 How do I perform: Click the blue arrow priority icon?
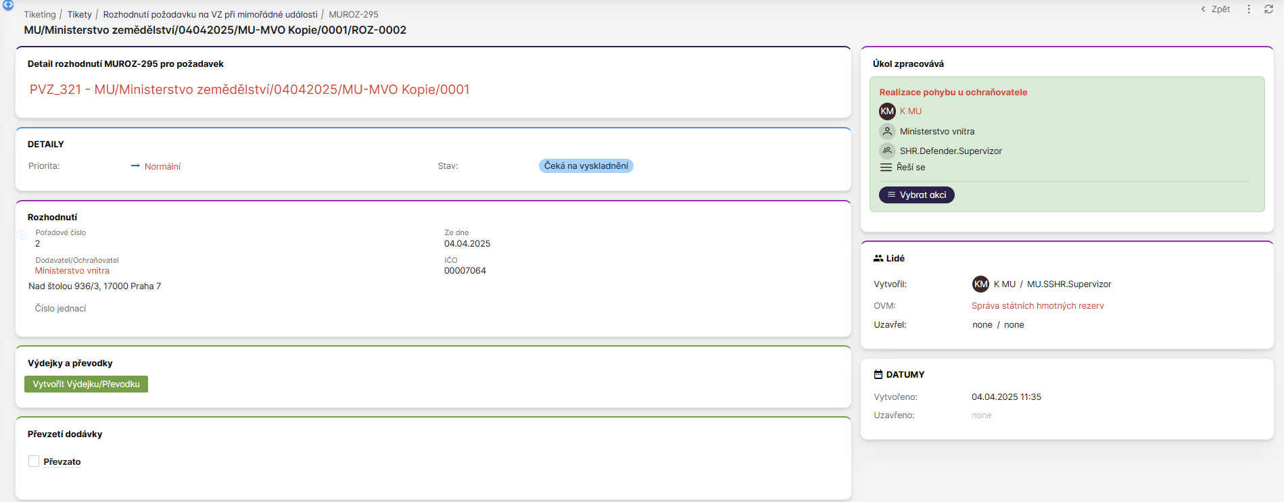point(135,166)
